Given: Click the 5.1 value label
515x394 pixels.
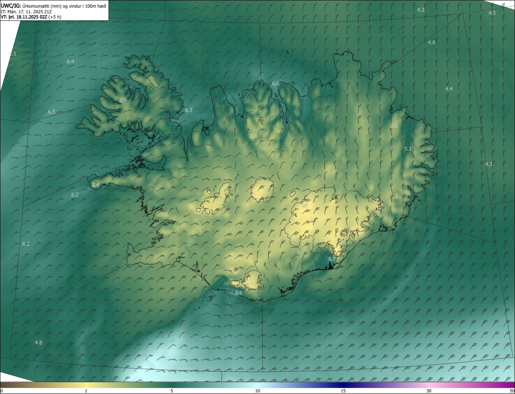Looking at the screenshot, I should point(408,149).
